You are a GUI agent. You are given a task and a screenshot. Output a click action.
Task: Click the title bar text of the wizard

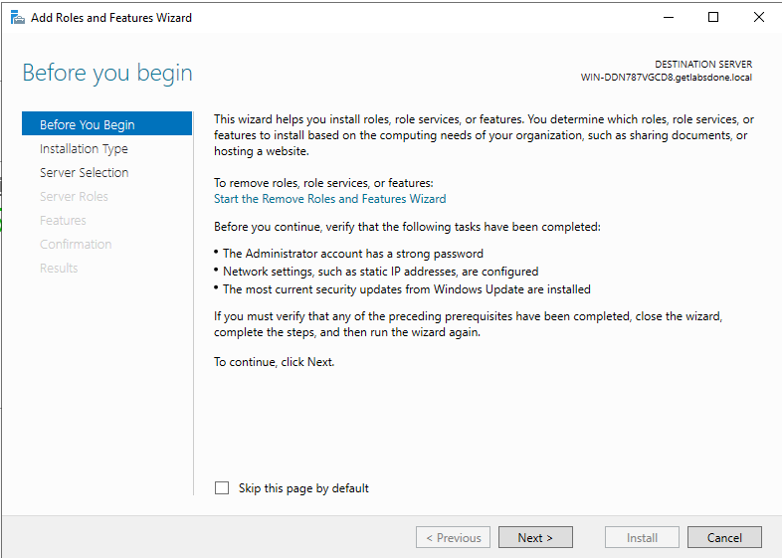[x=111, y=18]
